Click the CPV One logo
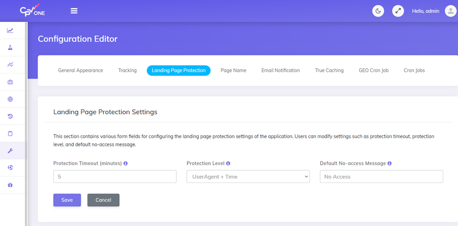 [x=32, y=11]
